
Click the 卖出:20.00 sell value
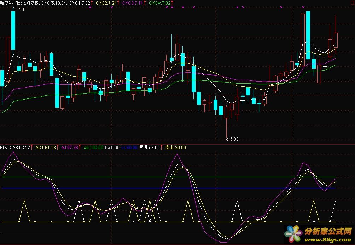tap(175, 148)
